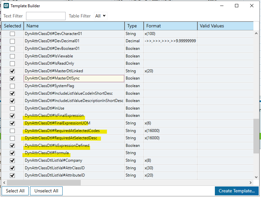This screenshot has height=198, width=261.
Task: Sort by the Valid Values column header
Action: pyautogui.click(x=225, y=26)
